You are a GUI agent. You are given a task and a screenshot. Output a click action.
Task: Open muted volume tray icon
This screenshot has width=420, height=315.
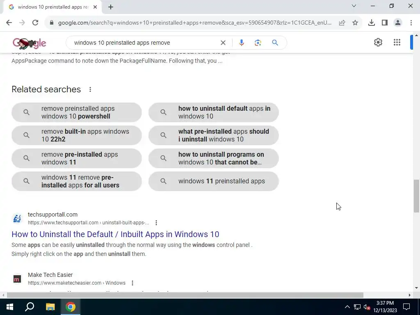[367, 307]
